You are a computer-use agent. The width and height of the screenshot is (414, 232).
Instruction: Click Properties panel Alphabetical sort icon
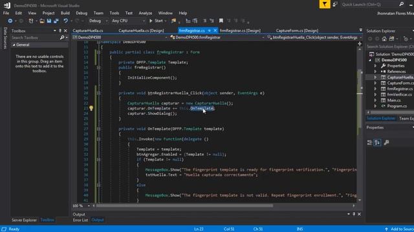coord(378,142)
